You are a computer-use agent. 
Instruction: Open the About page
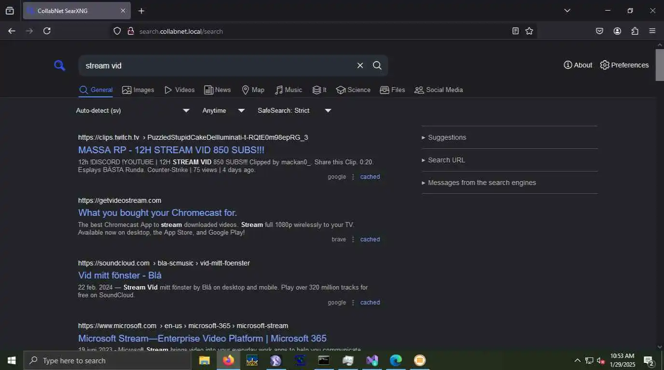(578, 65)
